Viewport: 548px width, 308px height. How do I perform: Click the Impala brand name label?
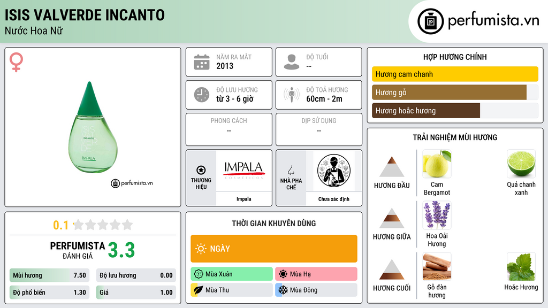pos(244,199)
